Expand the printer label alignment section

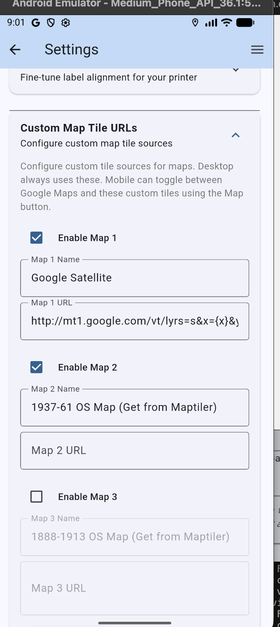235,69
